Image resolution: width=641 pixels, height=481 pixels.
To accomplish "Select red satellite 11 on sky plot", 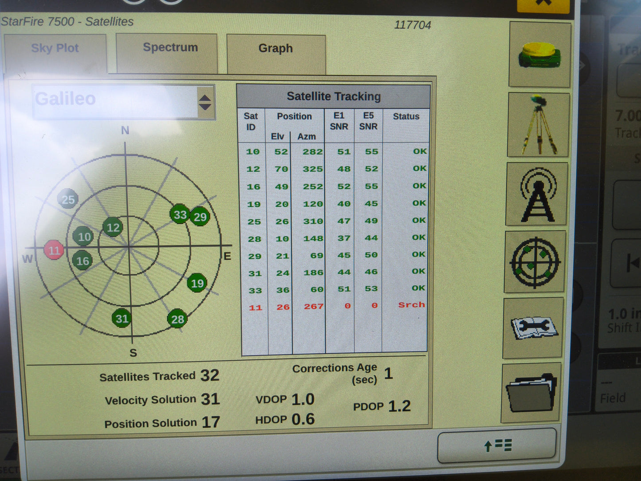I will 54,250.
